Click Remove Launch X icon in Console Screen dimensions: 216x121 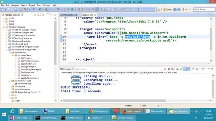pyautogui.click(x=169, y=69)
